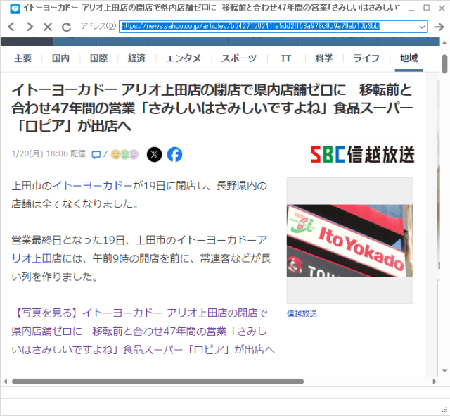Open the Ito Yokado sign thumbnail image

(x=350, y=241)
